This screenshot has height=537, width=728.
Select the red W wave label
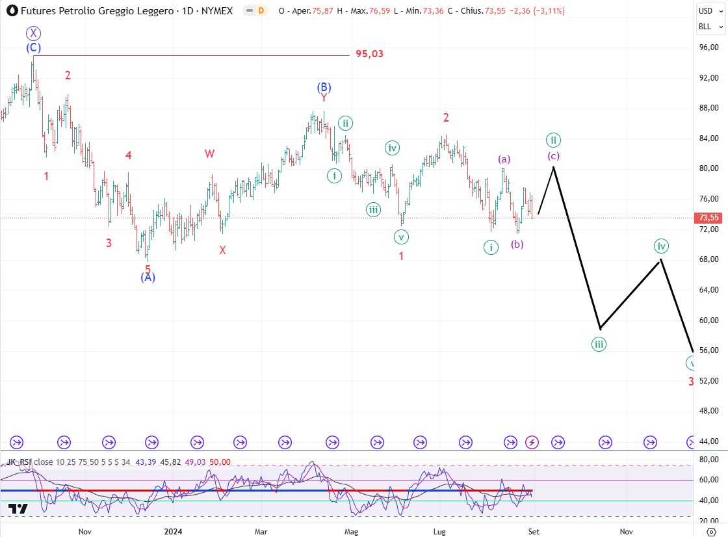[x=209, y=154]
